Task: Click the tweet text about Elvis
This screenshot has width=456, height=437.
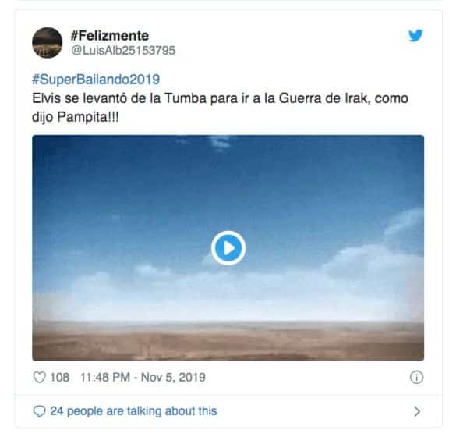Action: 220,108
